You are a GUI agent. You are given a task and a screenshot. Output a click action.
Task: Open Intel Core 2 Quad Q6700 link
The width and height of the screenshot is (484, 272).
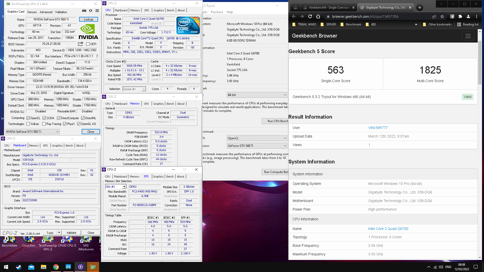tap(388, 229)
